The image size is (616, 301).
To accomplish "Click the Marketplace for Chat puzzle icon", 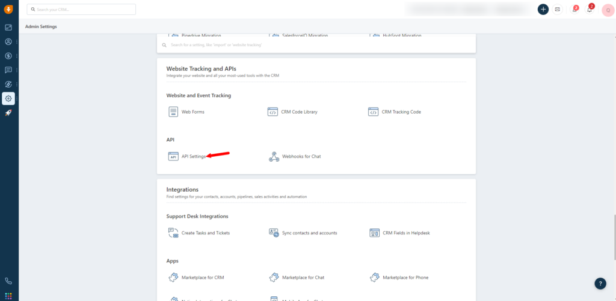I will 274,278.
